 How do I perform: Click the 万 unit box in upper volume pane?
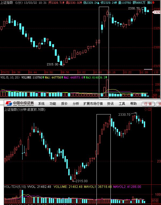coord(155,96)
